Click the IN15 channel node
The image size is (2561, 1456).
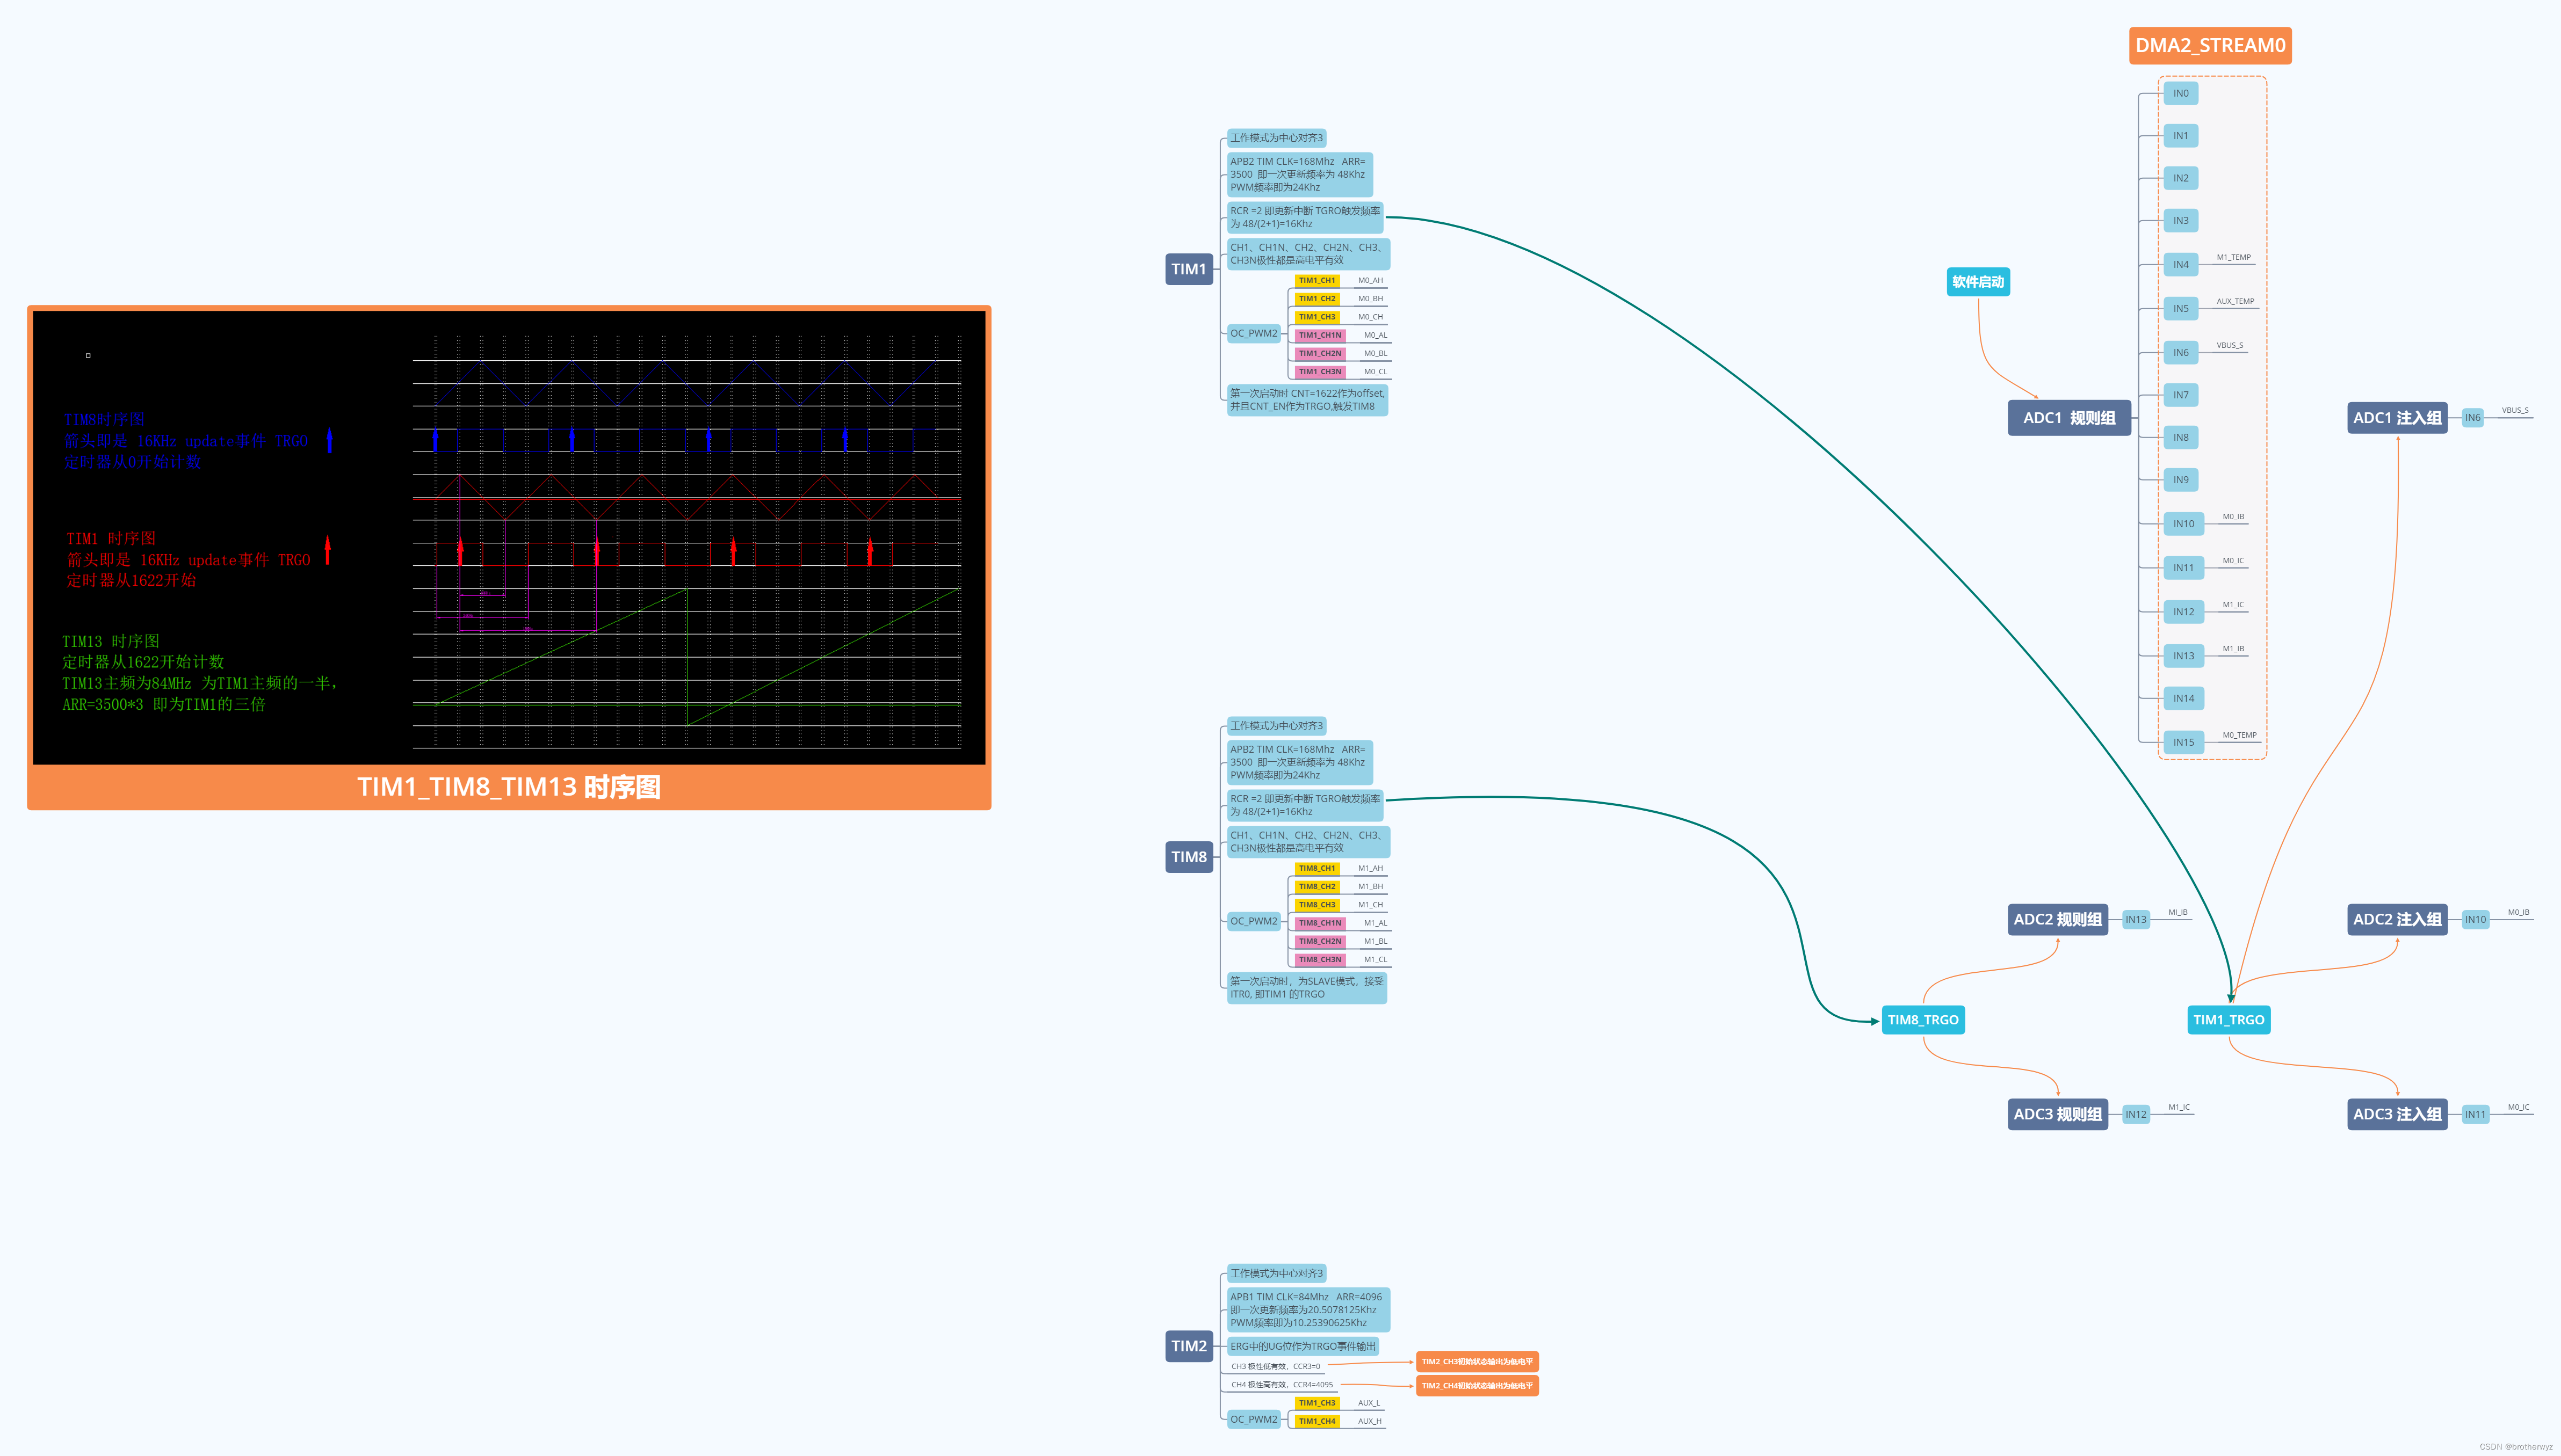2183,742
